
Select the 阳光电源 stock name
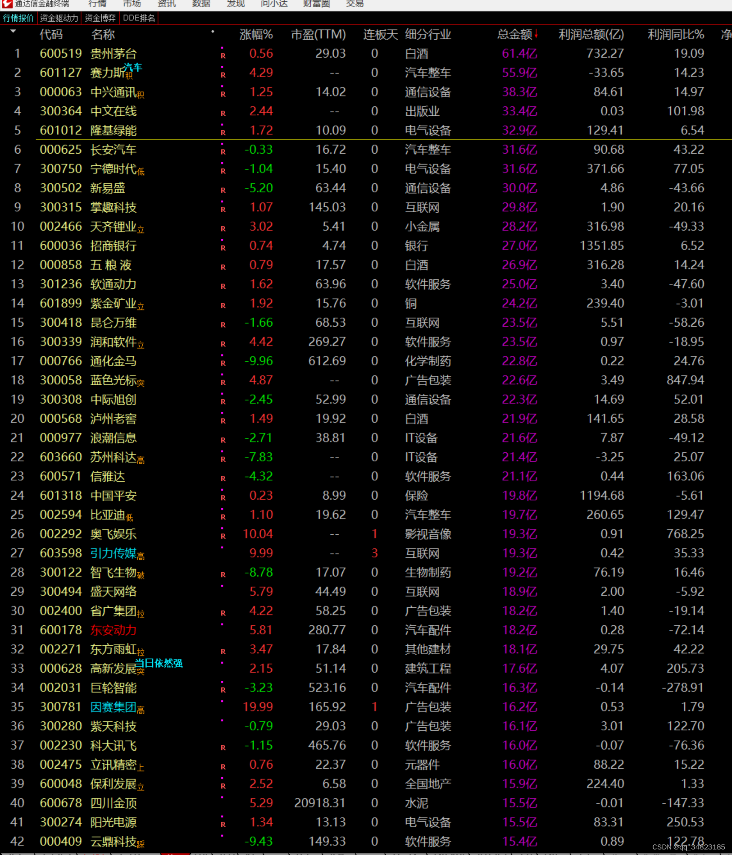pos(113,822)
